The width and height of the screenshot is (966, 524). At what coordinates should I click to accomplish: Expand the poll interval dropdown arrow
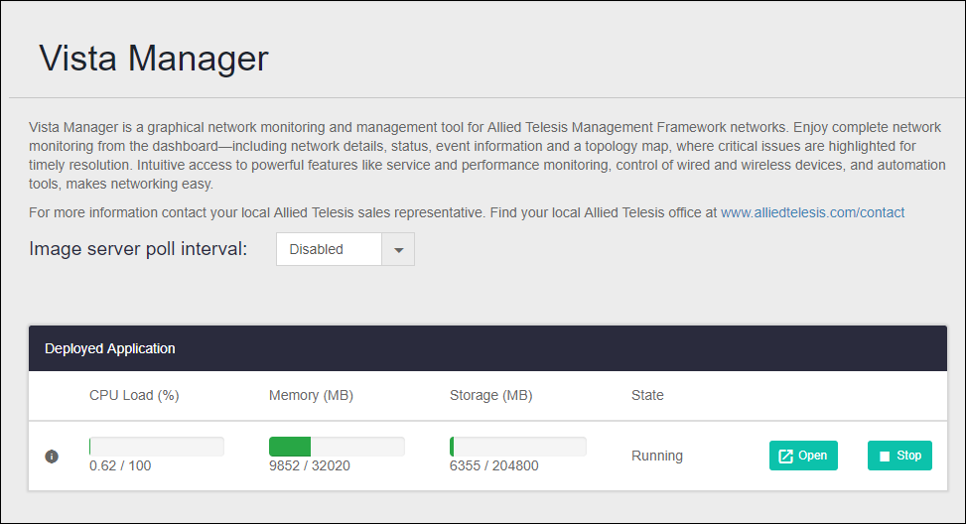tap(398, 250)
